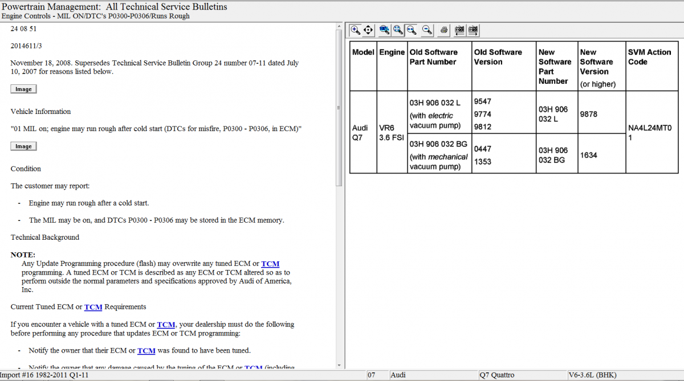The height and width of the screenshot is (381, 684).
Task: Click 'VR6 3.6 FSI' engine cell
Action: point(391,133)
